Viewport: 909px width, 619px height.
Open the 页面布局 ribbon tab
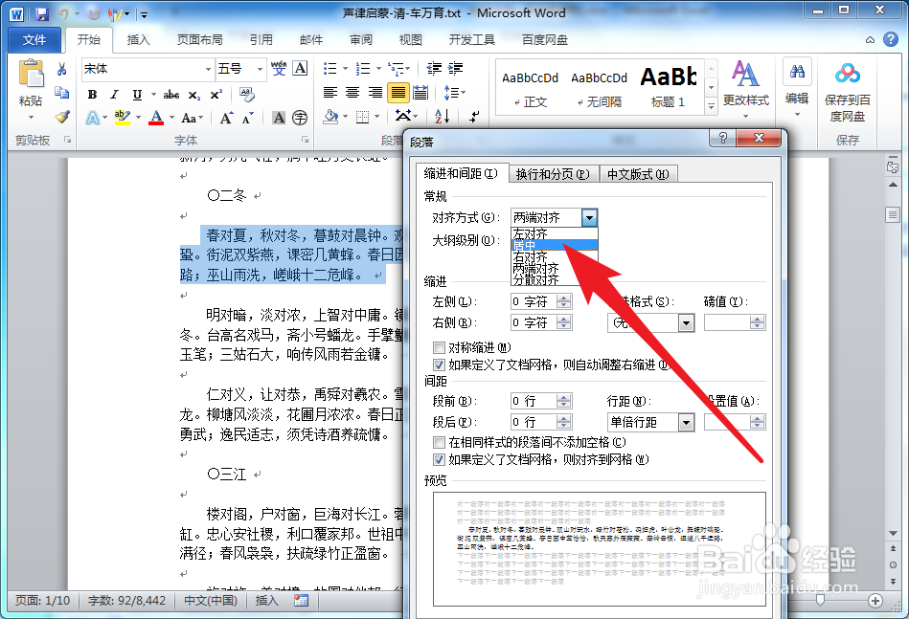point(198,39)
